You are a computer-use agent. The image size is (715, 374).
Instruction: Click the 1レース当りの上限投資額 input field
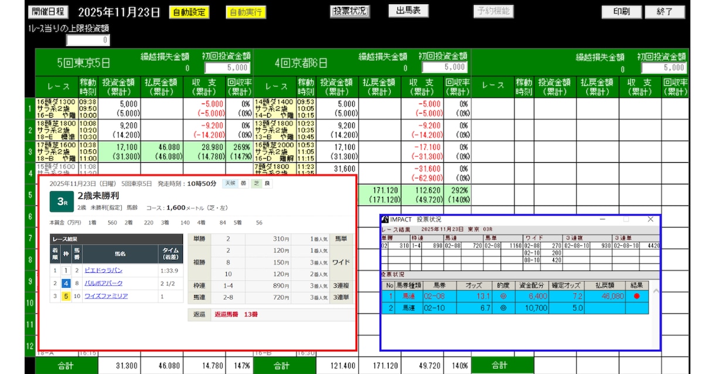(x=88, y=40)
